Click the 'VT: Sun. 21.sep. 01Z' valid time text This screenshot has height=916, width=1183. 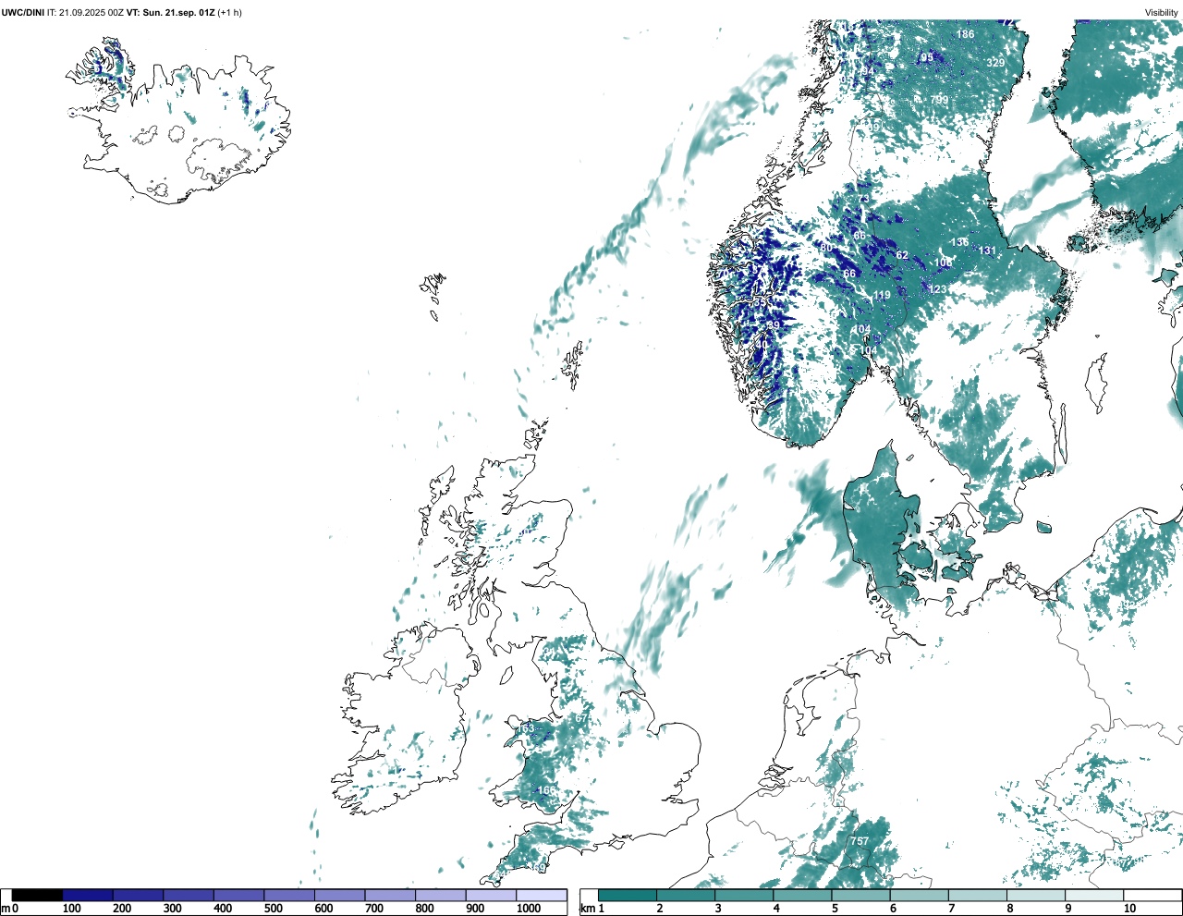click(170, 12)
